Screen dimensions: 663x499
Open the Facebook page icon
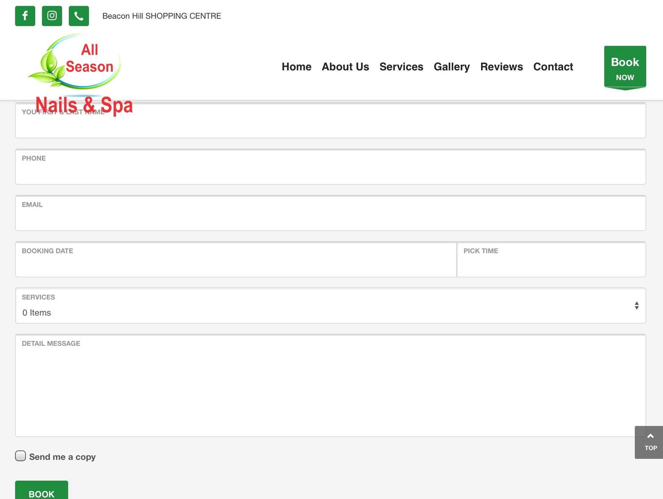click(x=25, y=16)
